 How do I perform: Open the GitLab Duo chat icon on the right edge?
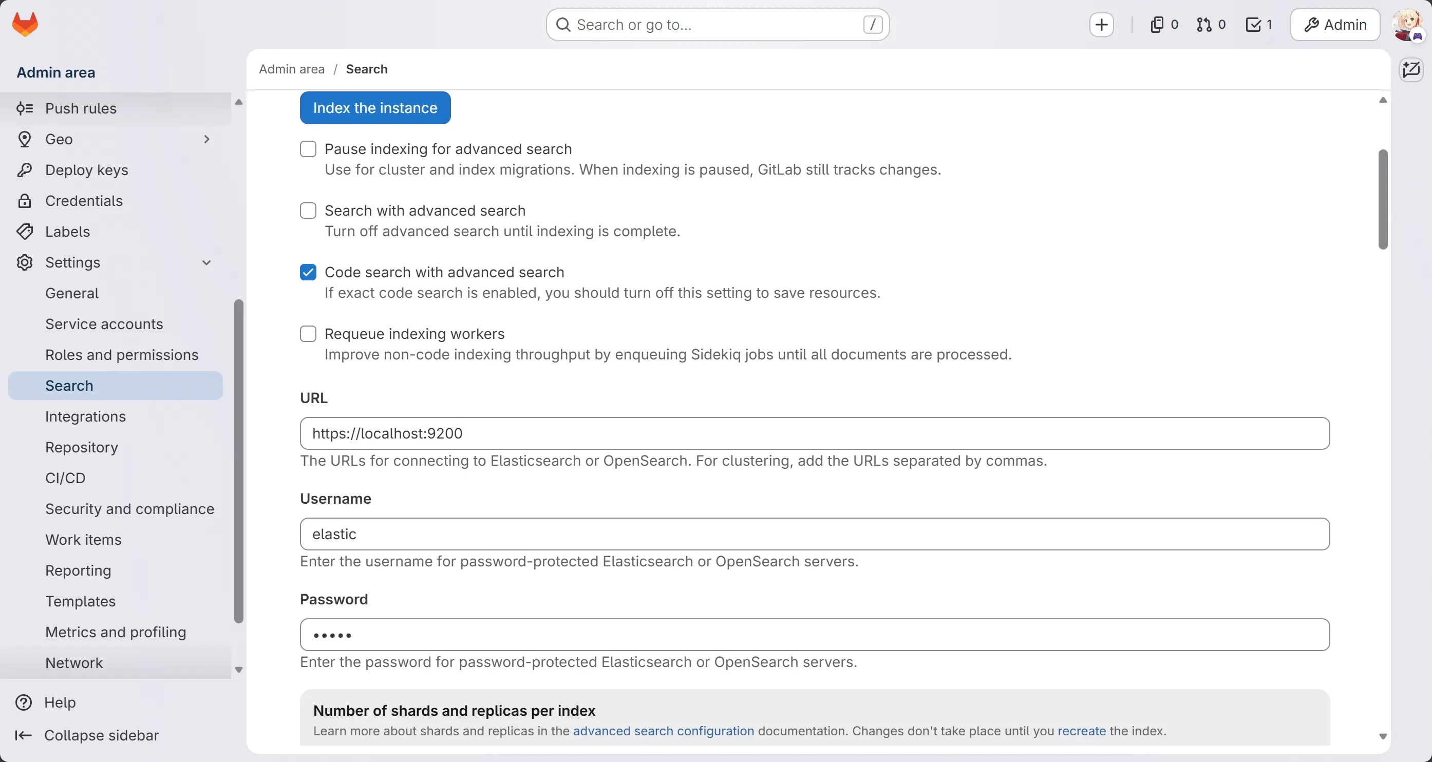pos(1411,70)
